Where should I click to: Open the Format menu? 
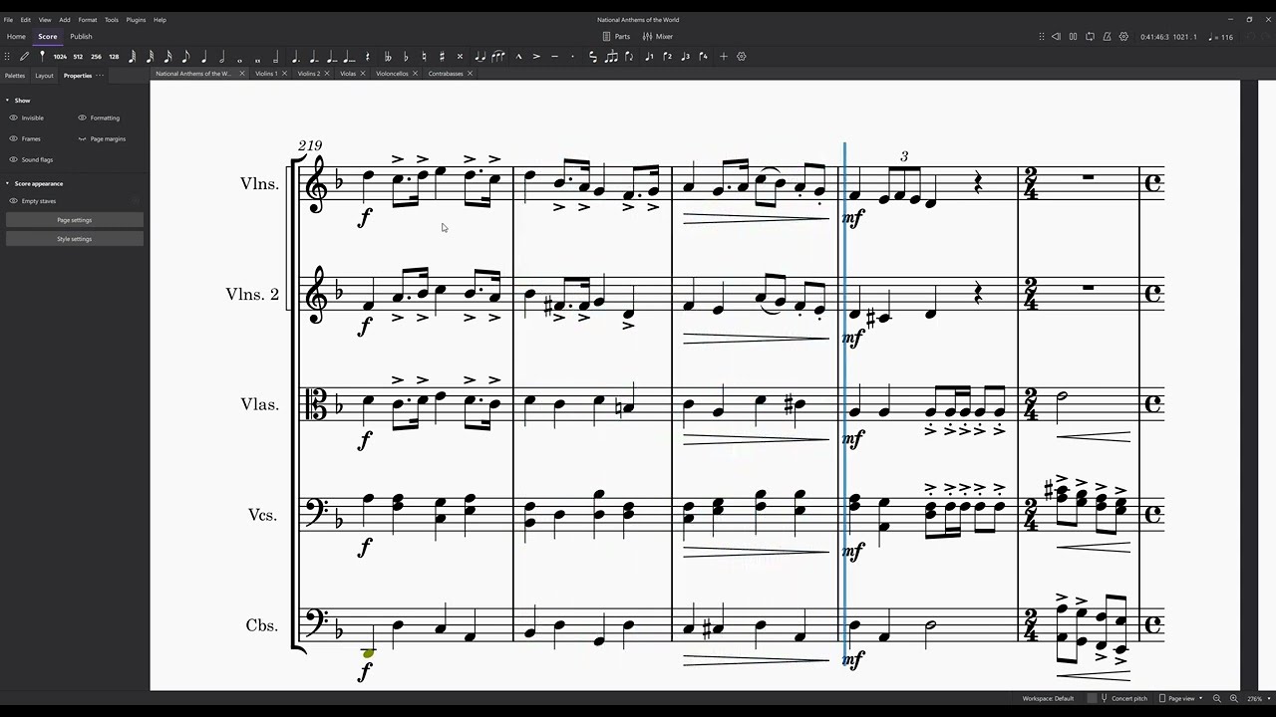click(x=88, y=20)
